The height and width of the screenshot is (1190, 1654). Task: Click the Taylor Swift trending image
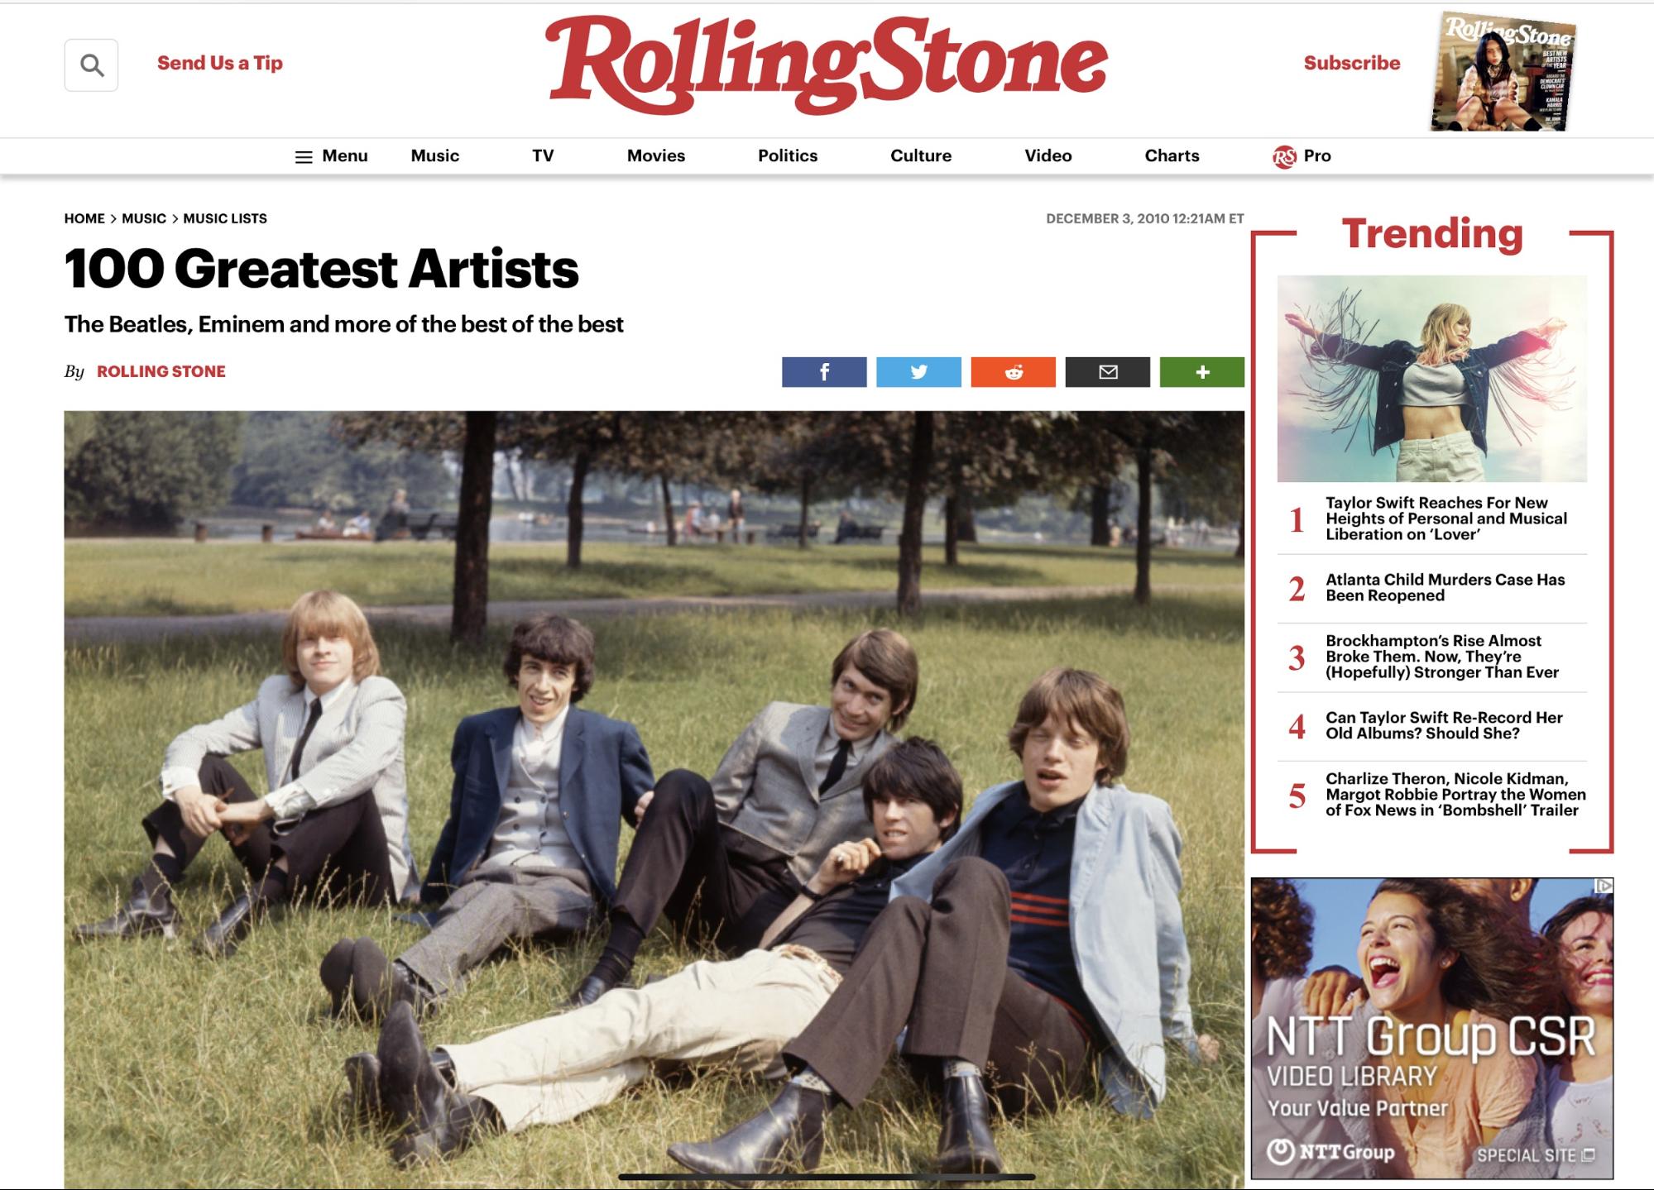pyautogui.click(x=1432, y=379)
